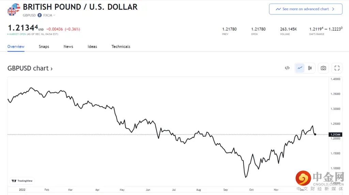Take a chart snapshot with camera icon
This screenshot has height=195, width=349.
(x=323, y=68)
